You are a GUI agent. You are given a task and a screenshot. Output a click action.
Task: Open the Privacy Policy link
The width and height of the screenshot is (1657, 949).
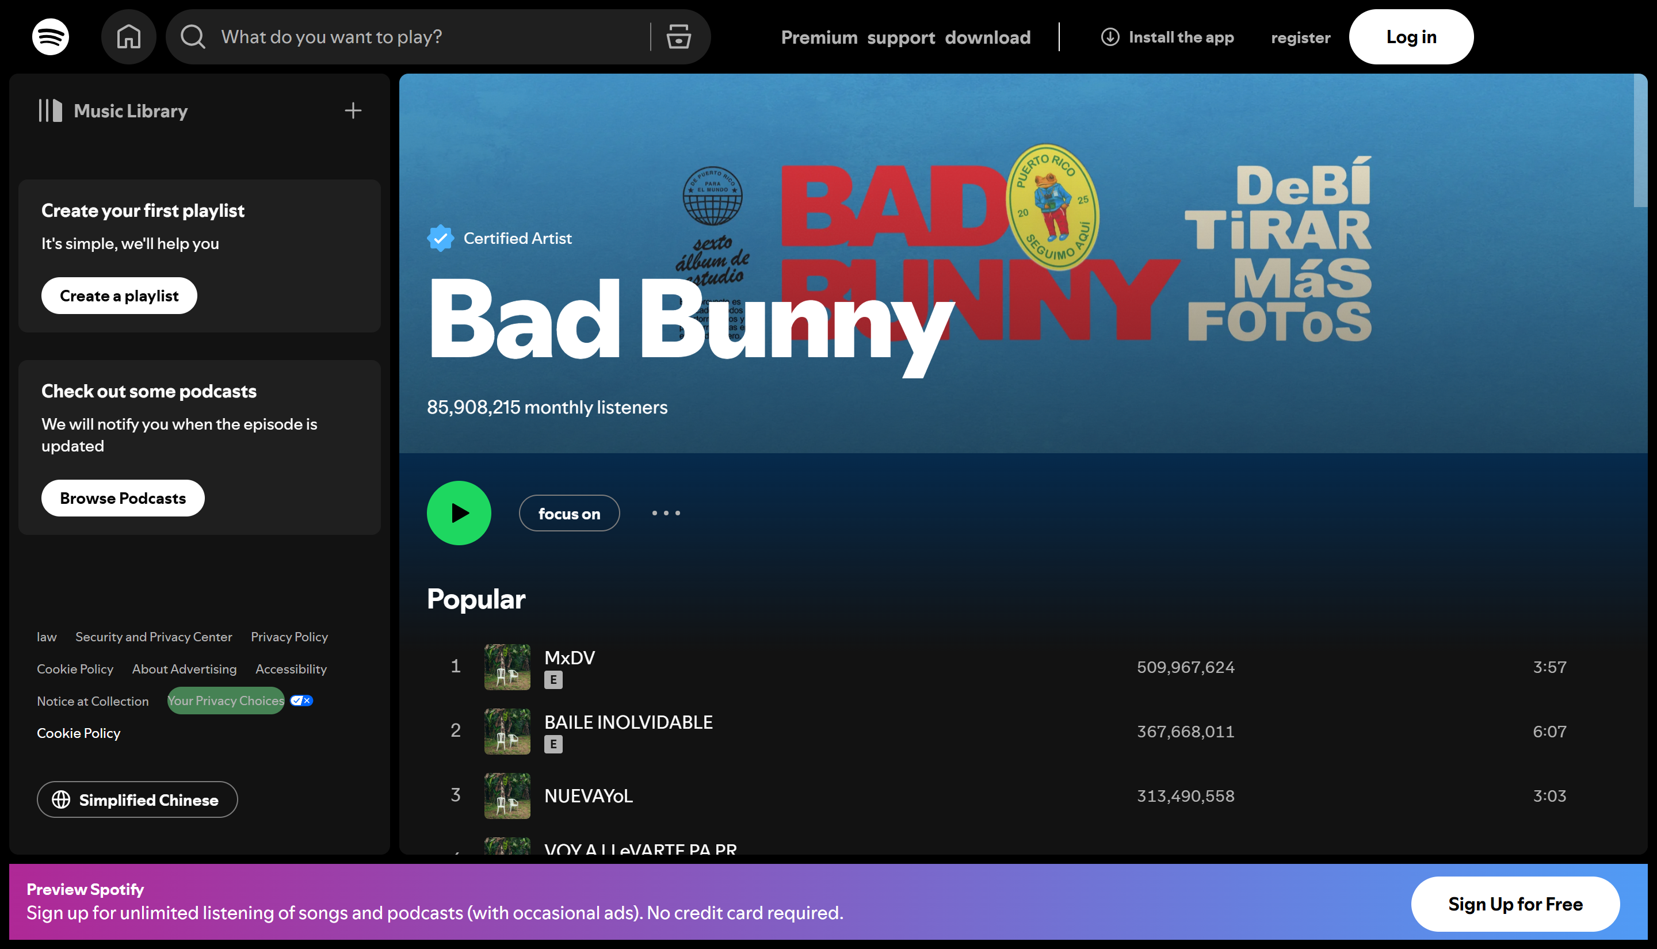(289, 636)
